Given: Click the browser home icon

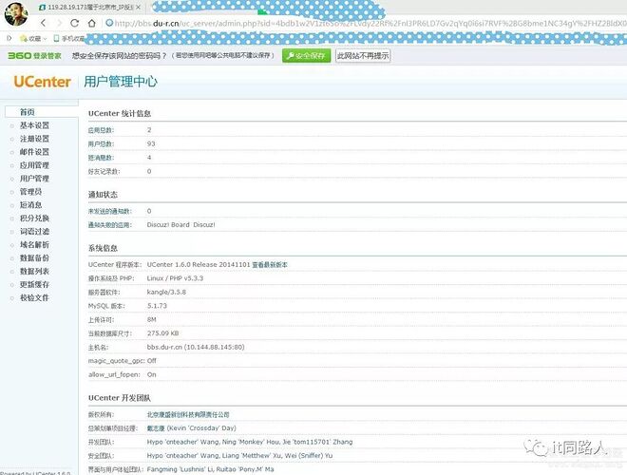Looking at the screenshot, I should [x=92, y=22].
